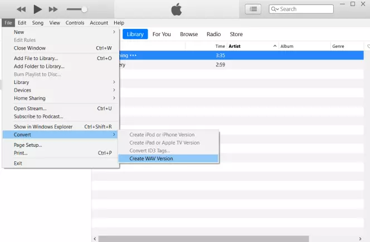Open the Edit menu
The height and width of the screenshot is (242, 370).
(22, 23)
